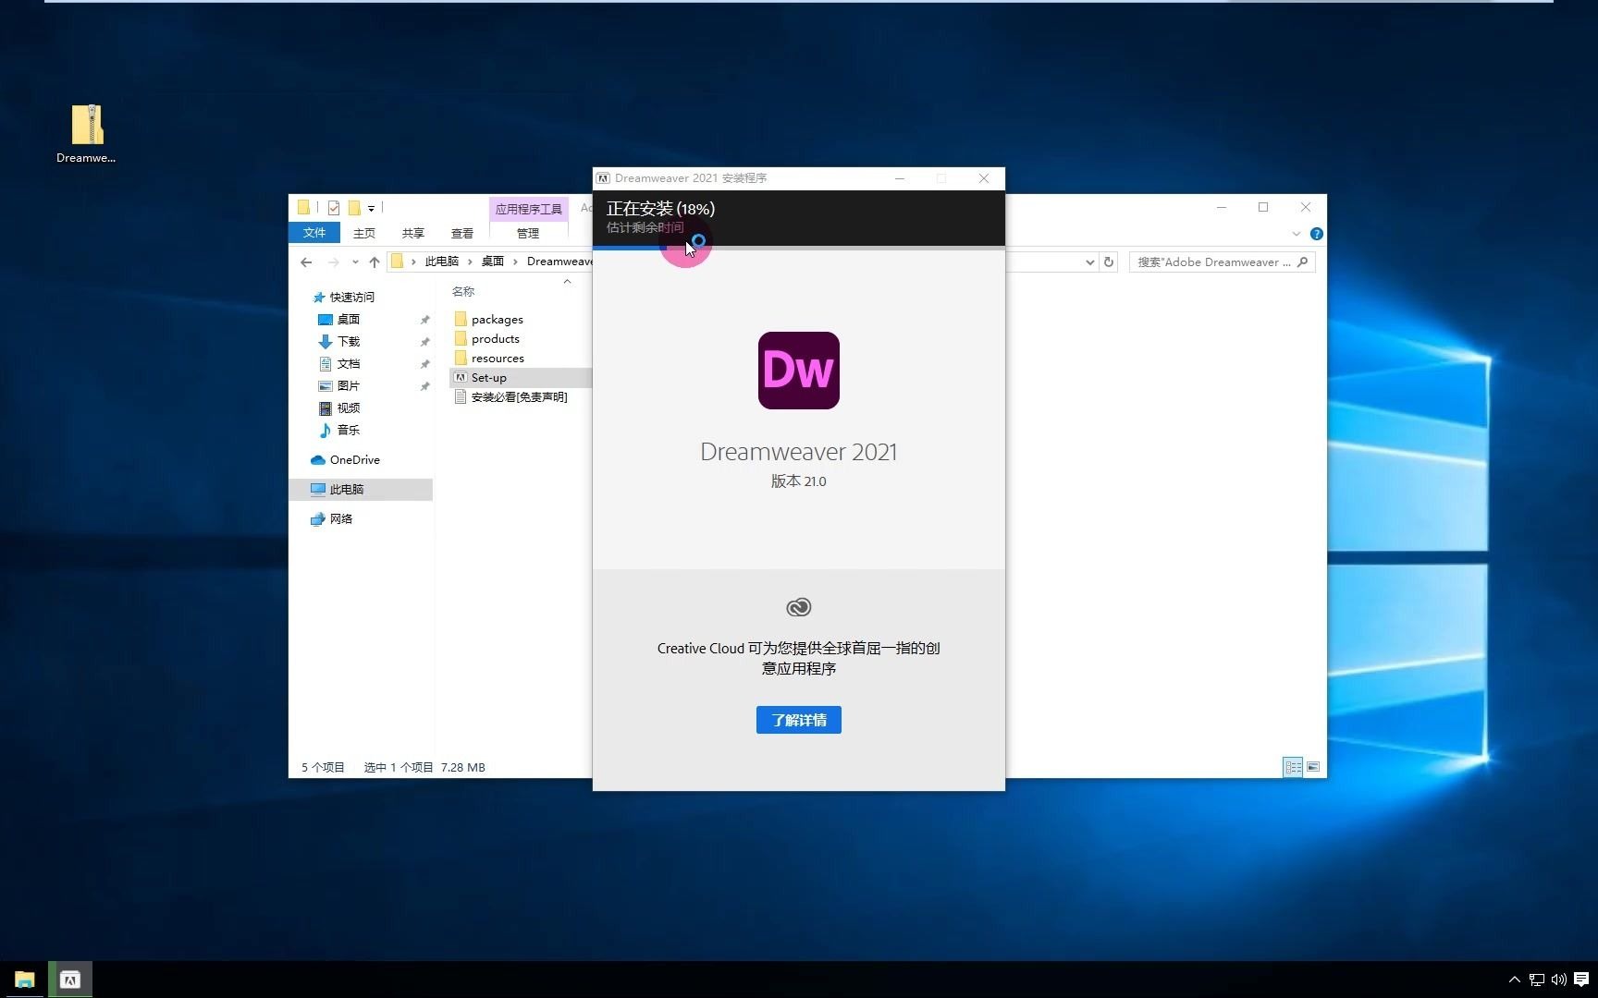Click the installation progress bar

pos(798,248)
